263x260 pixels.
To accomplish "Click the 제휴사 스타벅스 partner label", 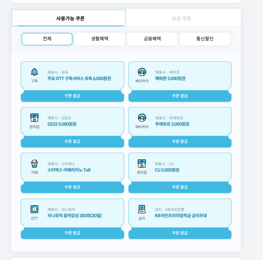I will pos(61,164).
